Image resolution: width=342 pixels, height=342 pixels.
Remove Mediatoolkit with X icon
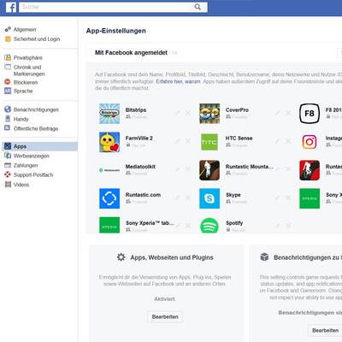[188, 169]
